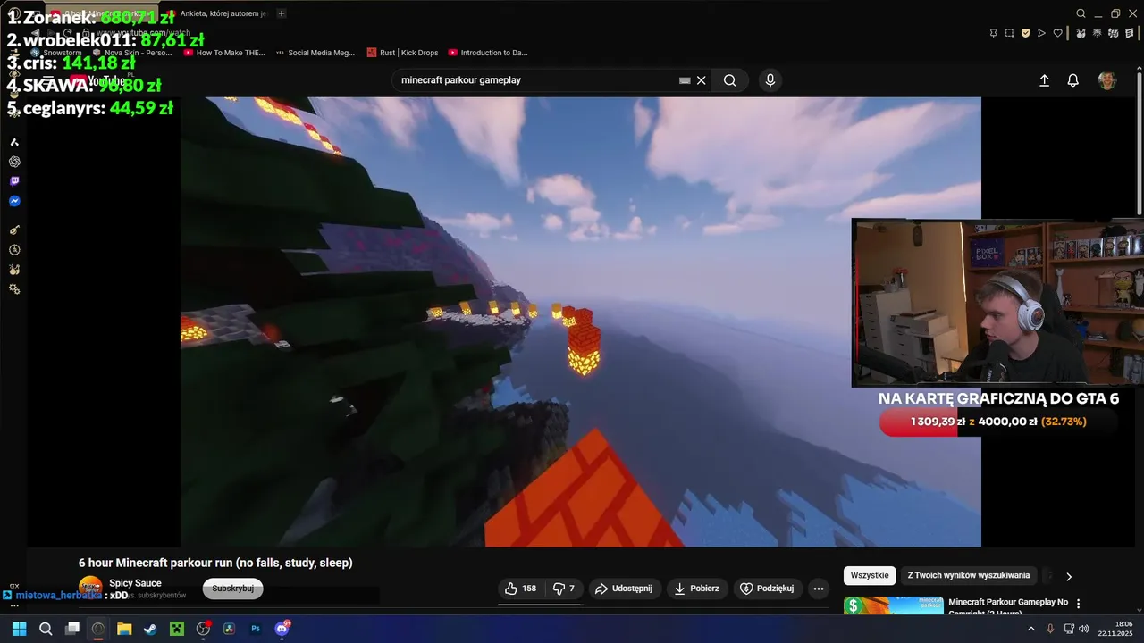1144x643 pixels.
Task: Open 'Minecraft Parkour Gameplay No Copyright' recommended video
Action: 1008,607
